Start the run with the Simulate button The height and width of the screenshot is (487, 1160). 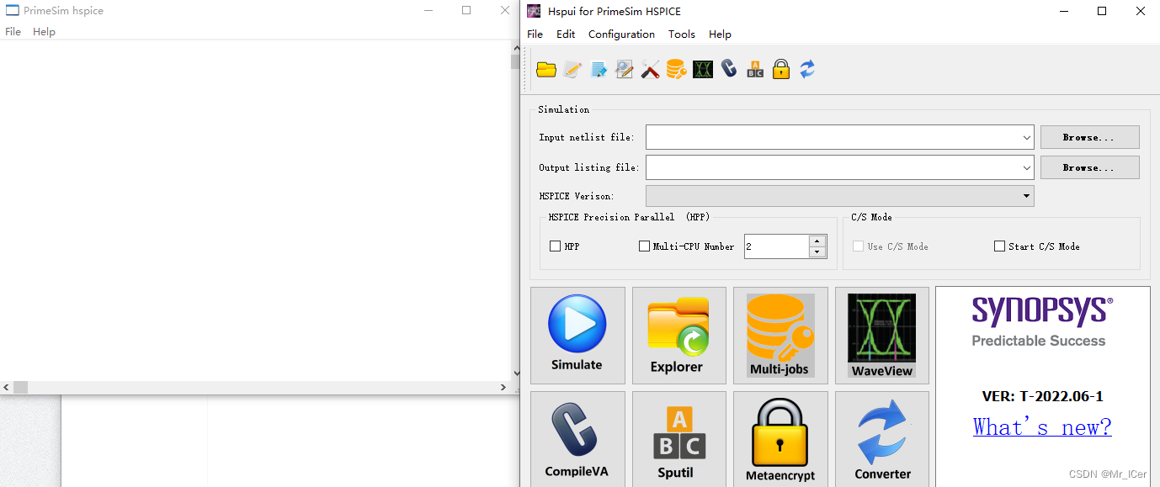pyautogui.click(x=577, y=336)
